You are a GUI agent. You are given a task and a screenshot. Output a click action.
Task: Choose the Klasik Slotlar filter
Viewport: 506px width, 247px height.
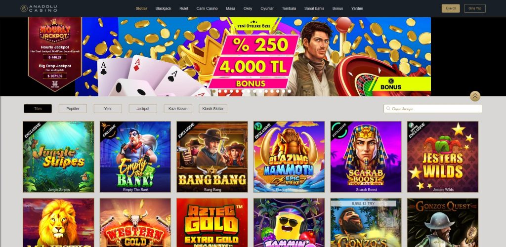pos(213,109)
